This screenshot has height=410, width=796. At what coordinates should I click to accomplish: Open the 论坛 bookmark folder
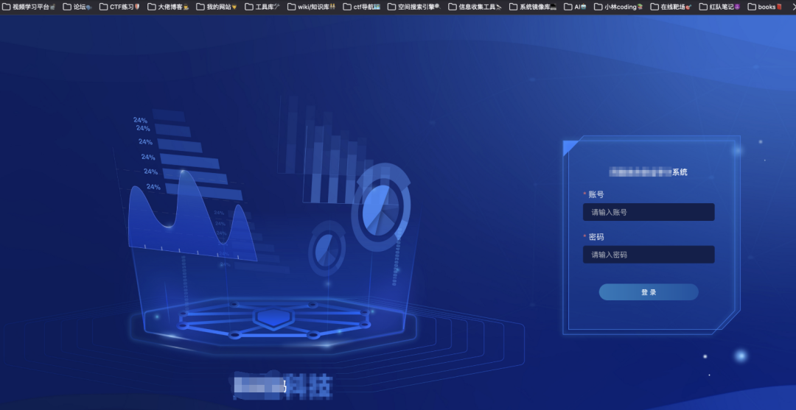[77, 7]
